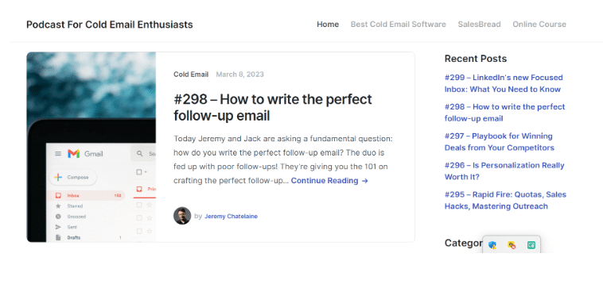603x288 pixels.
Task: Open the #298 perfect follow-up email headline
Action: [273, 107]
